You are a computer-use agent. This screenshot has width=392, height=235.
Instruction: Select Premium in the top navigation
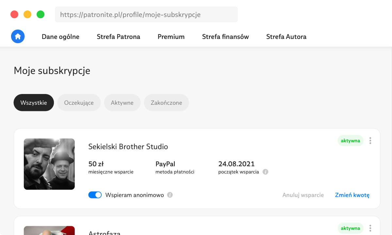(171, 37)
